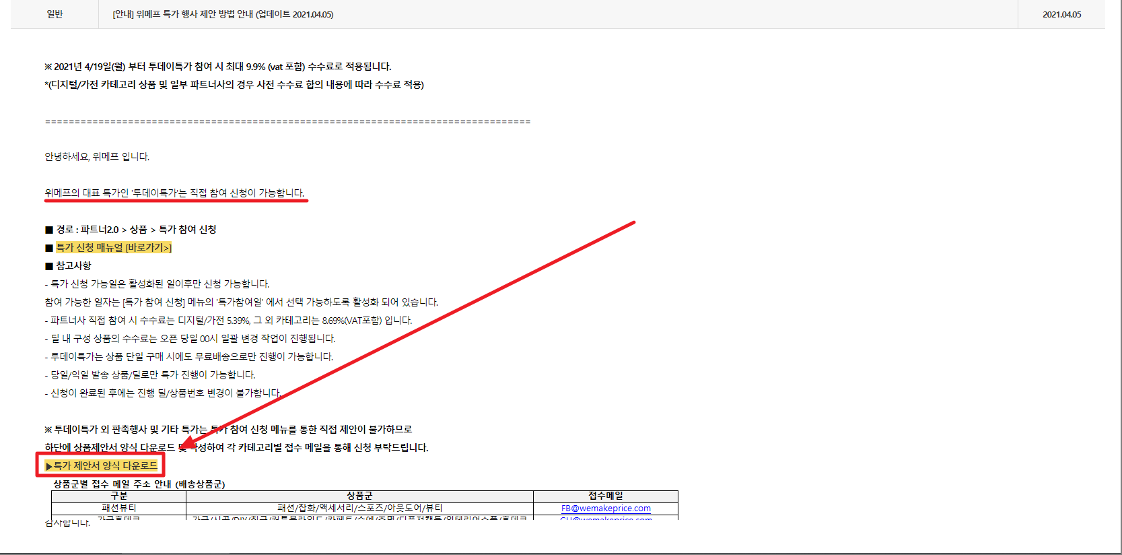Click the notice title '[안내] 위메프 특가 행사 제안 방법 안내'
This screenshot has width=1122, height=555.
(223, 14)
